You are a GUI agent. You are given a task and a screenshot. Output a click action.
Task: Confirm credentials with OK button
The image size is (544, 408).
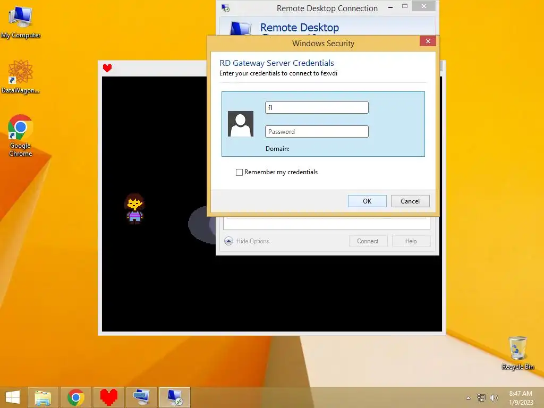[x=367, y=201]
